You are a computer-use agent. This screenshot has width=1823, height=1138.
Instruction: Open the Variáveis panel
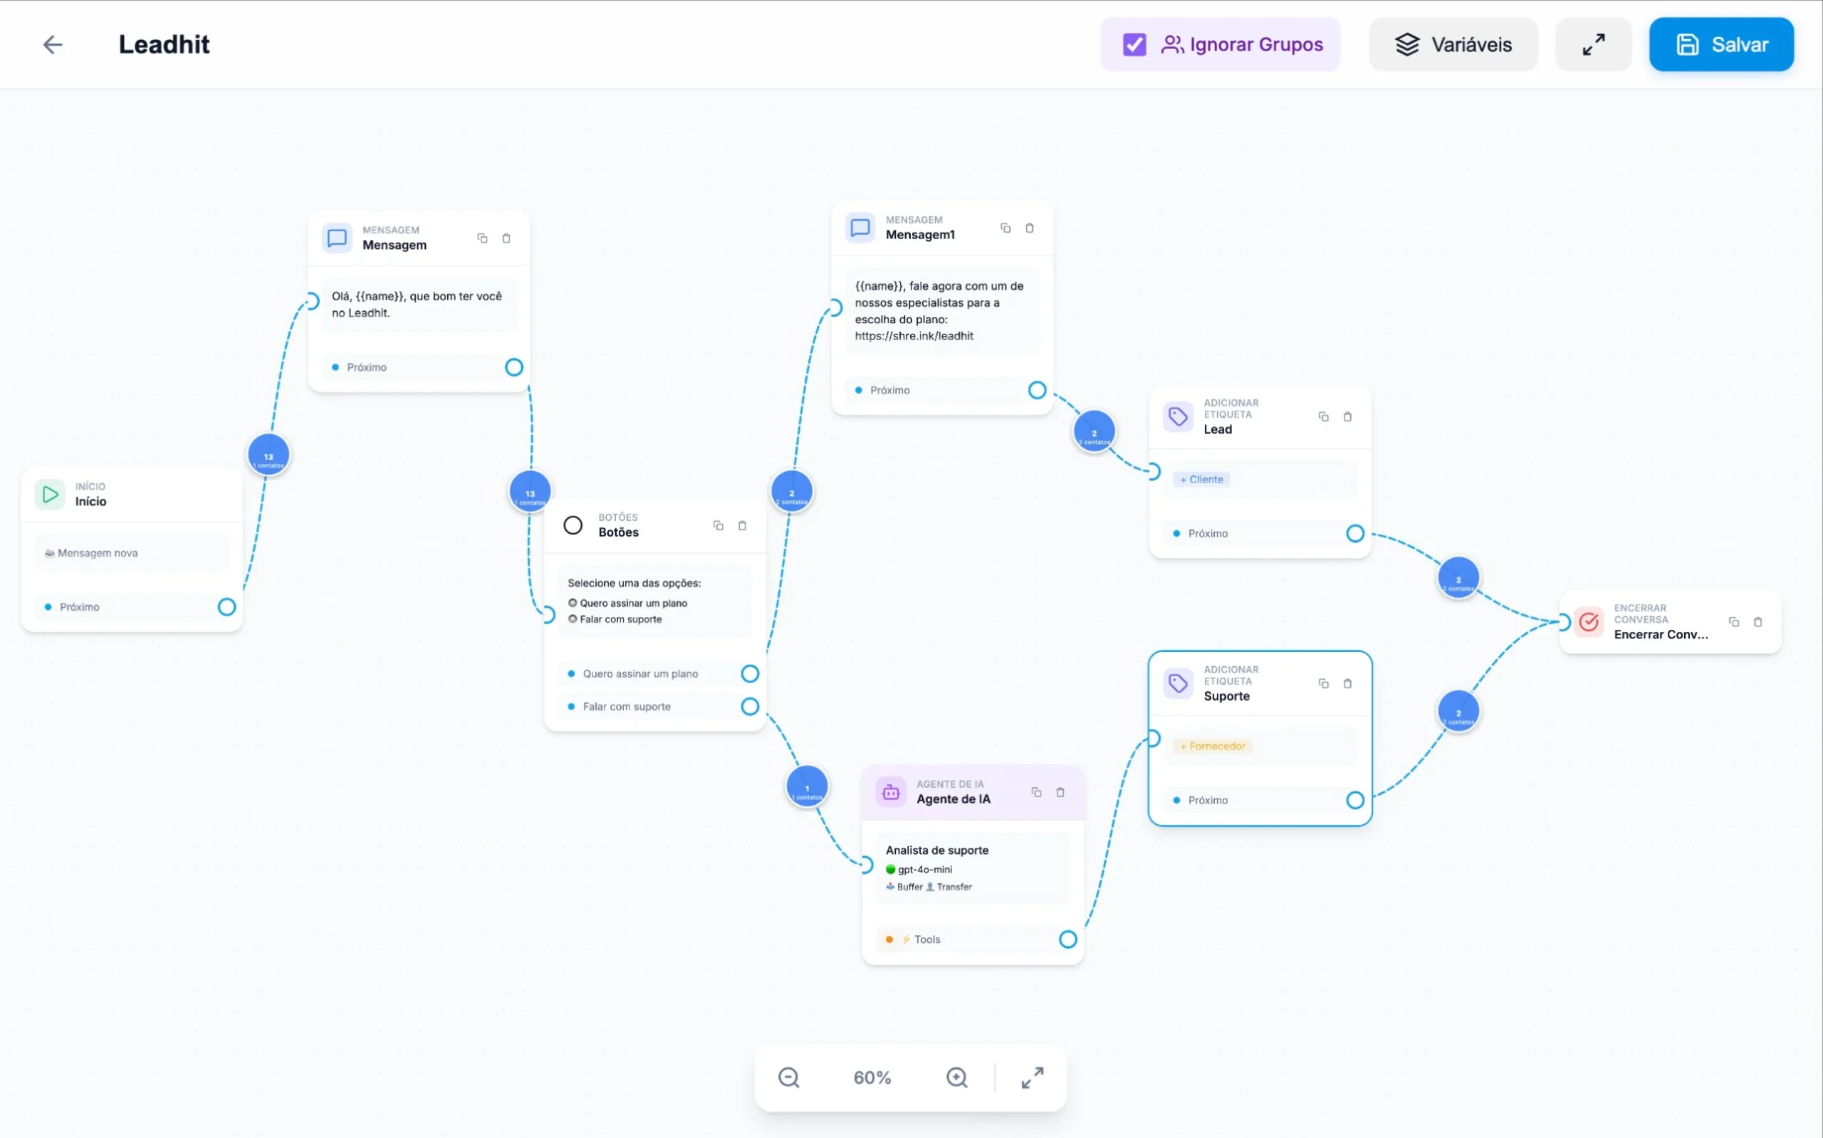pos(1453,45)
